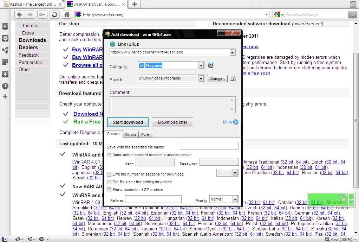
Task: Open Dealers in the site sidebar
Action: (28, 47)
